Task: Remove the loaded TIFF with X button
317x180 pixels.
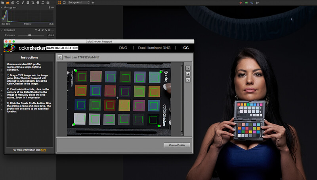Action: tap(60, 57)
